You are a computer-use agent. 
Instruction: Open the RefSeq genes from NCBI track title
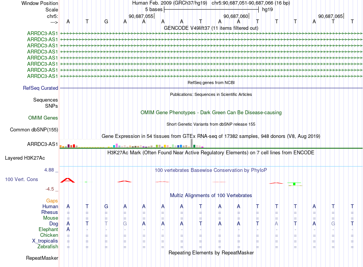coord(211,83)
